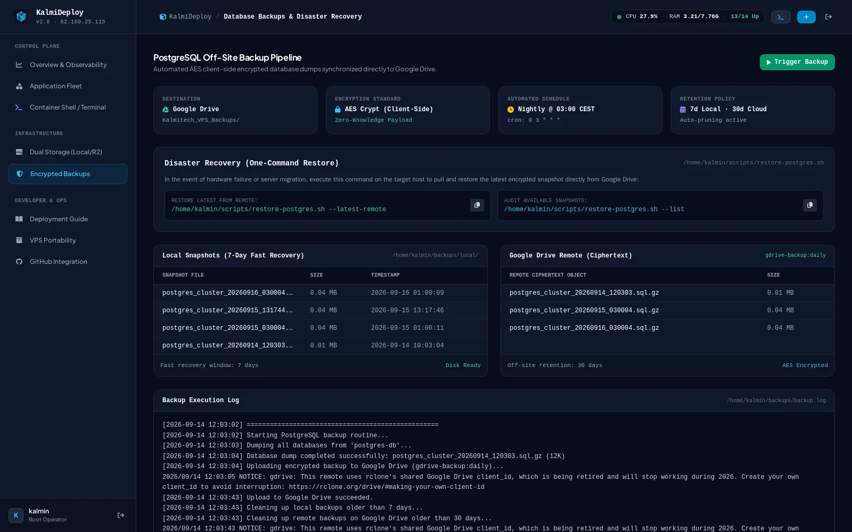
Task: Click the Disk Ready status text
Action: [x=463, y=365]
